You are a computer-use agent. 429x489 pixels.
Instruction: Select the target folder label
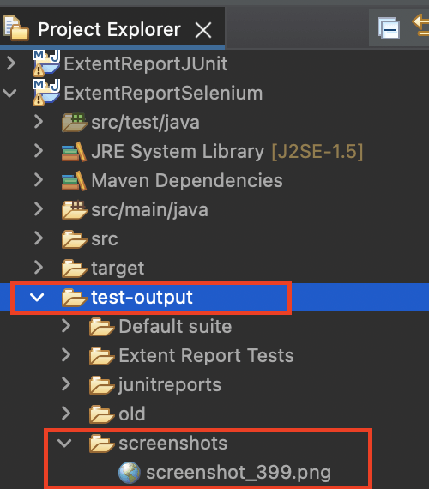[118, 269]
